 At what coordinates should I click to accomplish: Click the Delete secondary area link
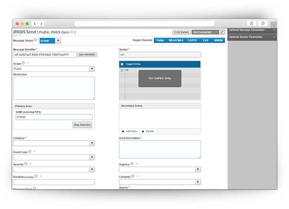click(x=150, y=131)
